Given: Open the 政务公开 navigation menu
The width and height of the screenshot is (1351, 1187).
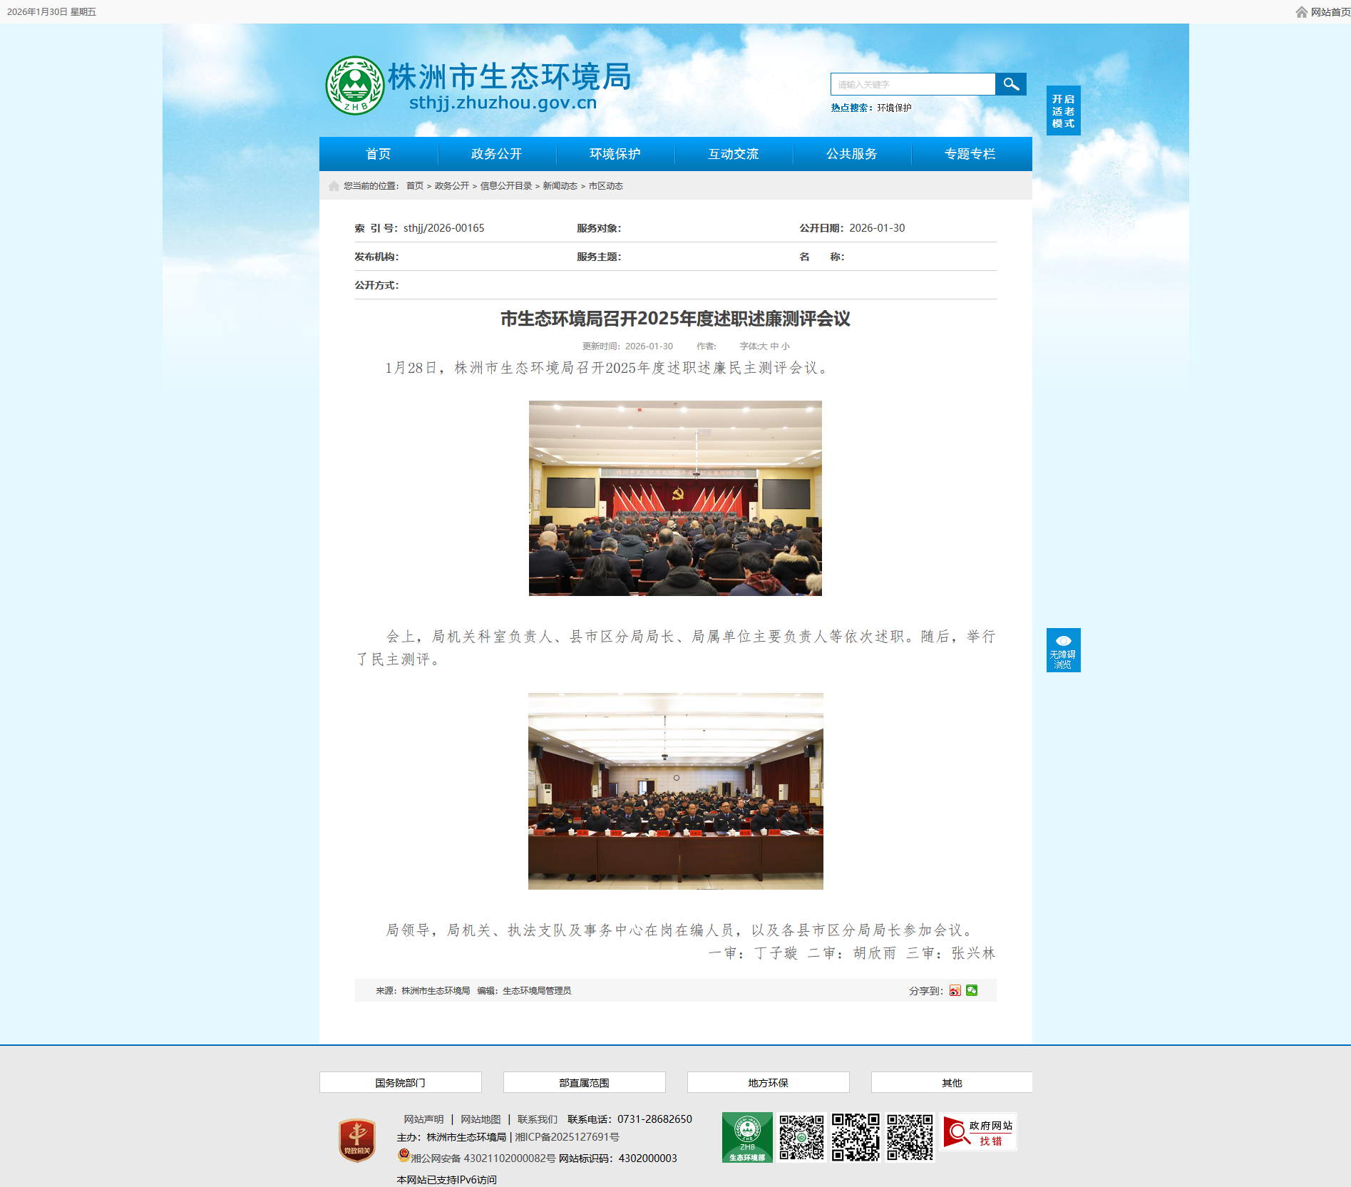Looking at the screenshot, I should [496, 154].
